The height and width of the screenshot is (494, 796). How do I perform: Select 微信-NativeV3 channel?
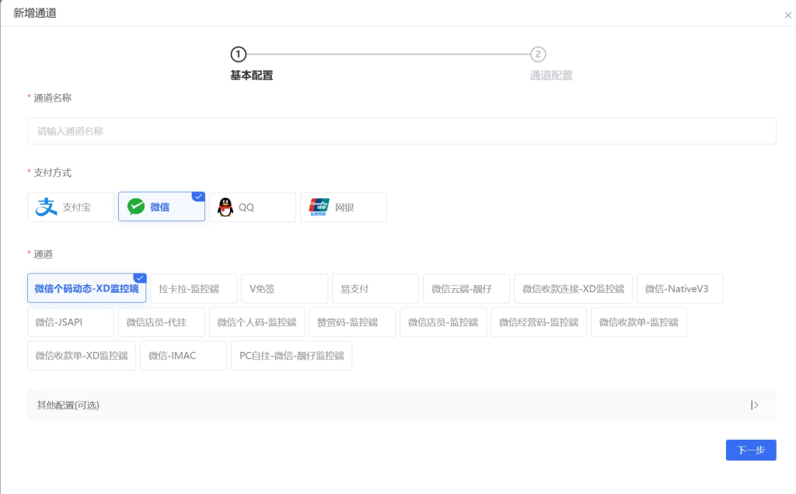click(680, 289)
